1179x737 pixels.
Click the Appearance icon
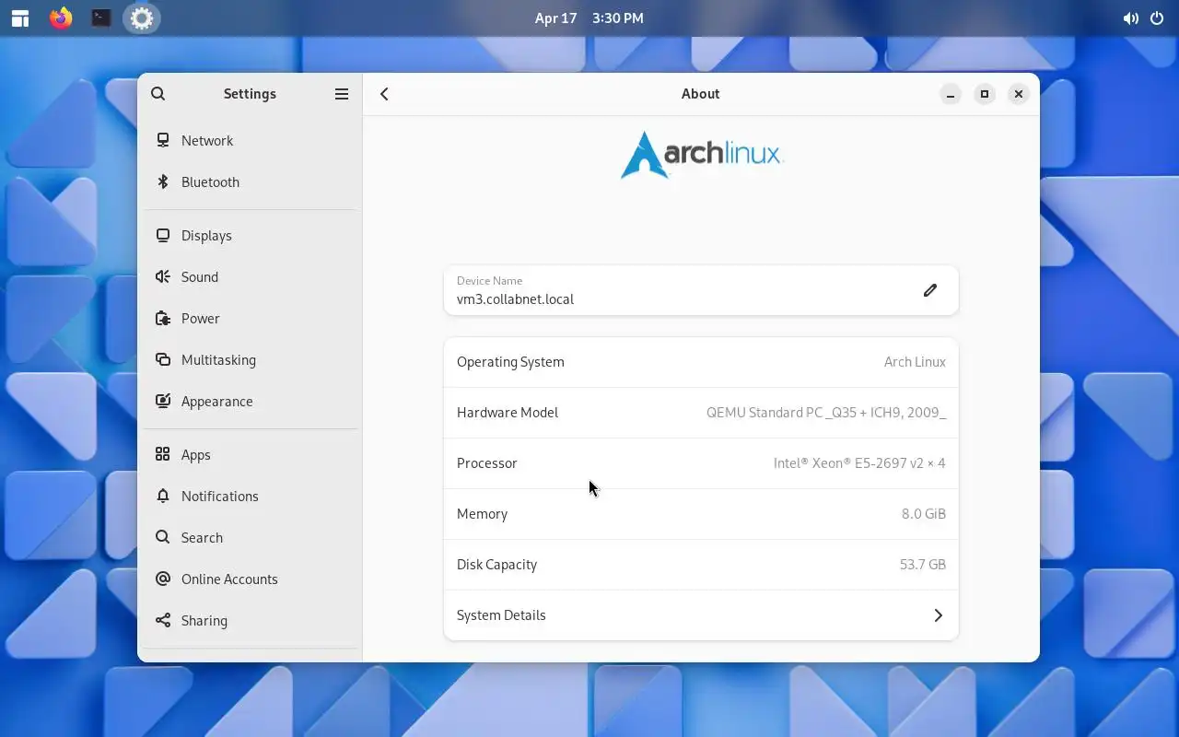pyautogui.click(x=163, y=401)
